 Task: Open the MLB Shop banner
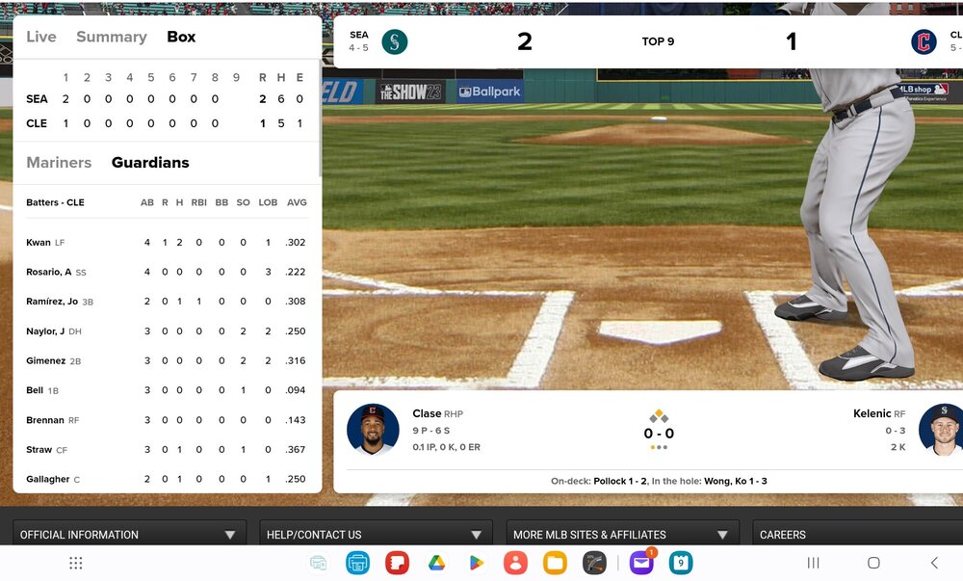(x=924, y=91)
